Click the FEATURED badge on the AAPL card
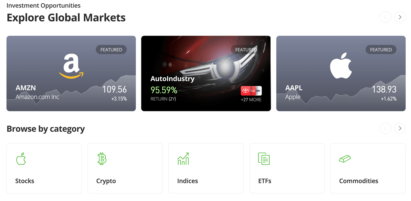This screenshot has height=201, width=411. click(381, 49)
